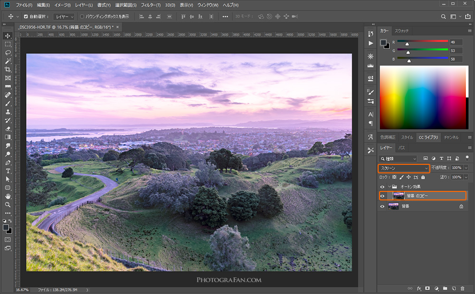Open the スクリーン blend mode dropdown

404,168
